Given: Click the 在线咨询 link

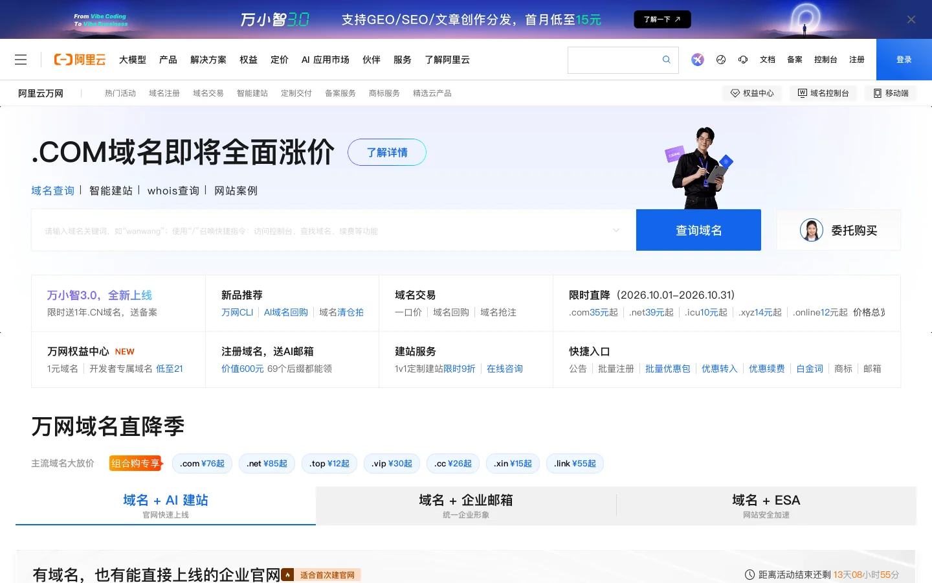Looking at the screenshot, I should pos(505,369).
